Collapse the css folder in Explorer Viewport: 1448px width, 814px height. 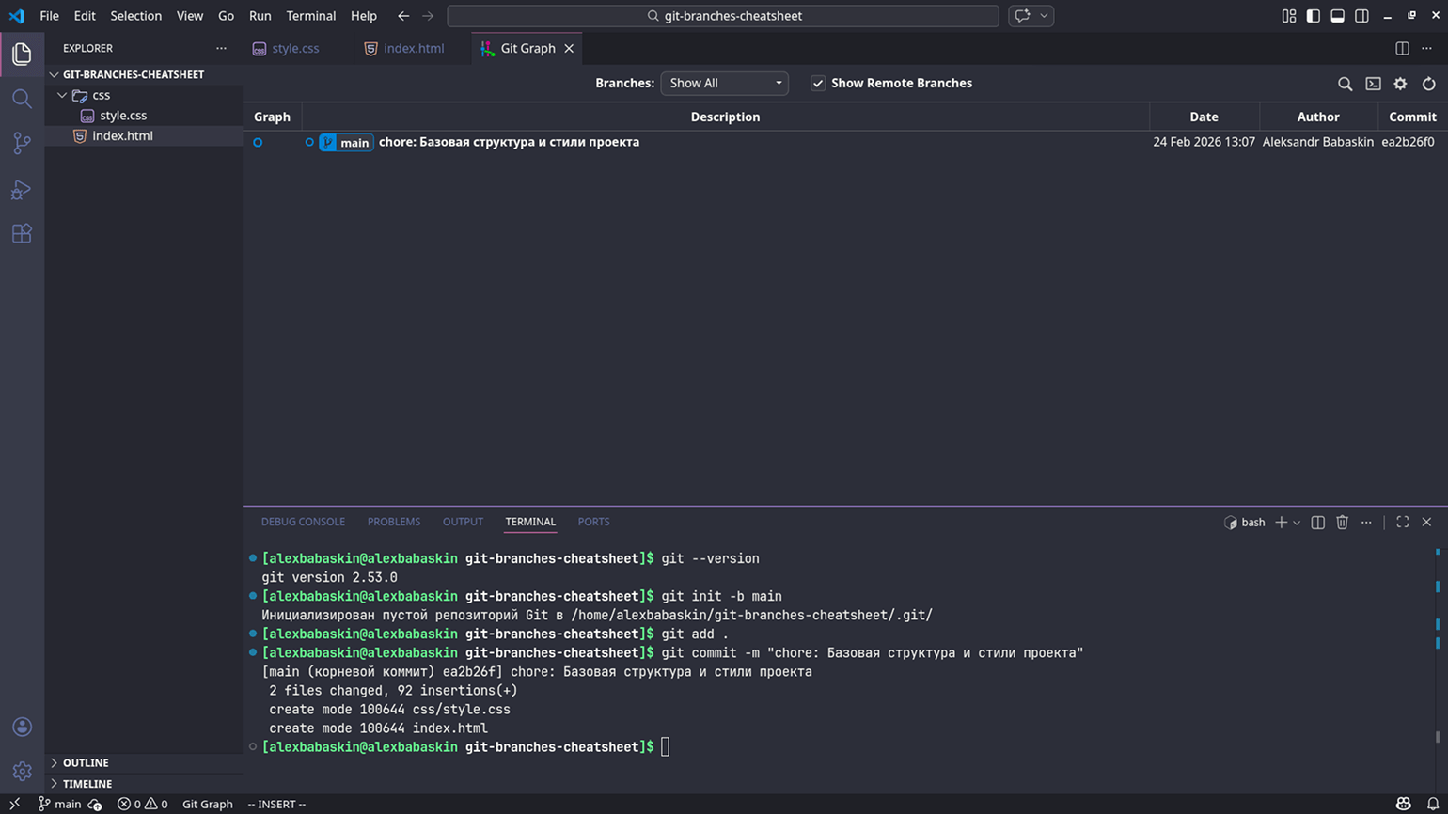62,95
